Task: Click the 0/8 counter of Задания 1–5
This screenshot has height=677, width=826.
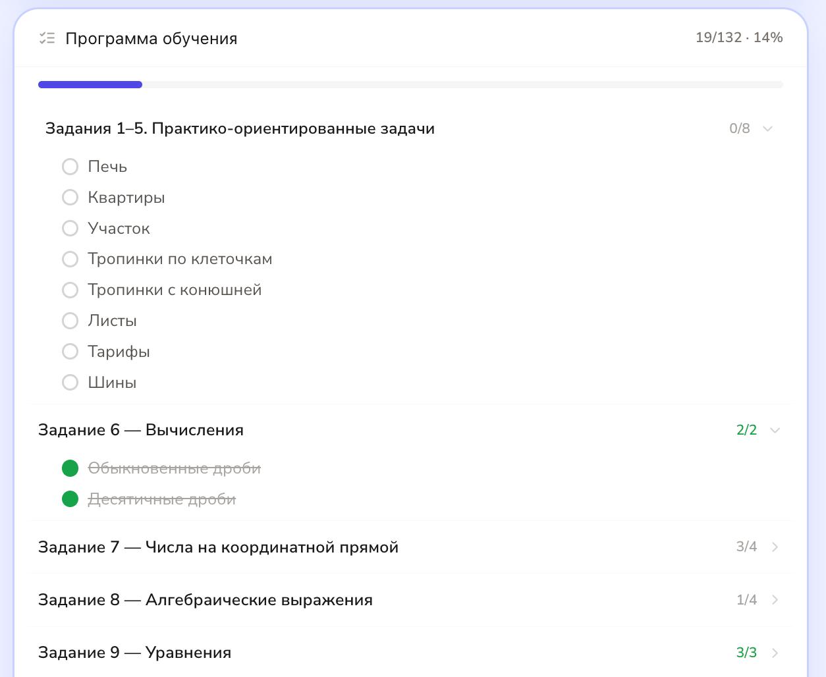Action: (x=740, y=128)
